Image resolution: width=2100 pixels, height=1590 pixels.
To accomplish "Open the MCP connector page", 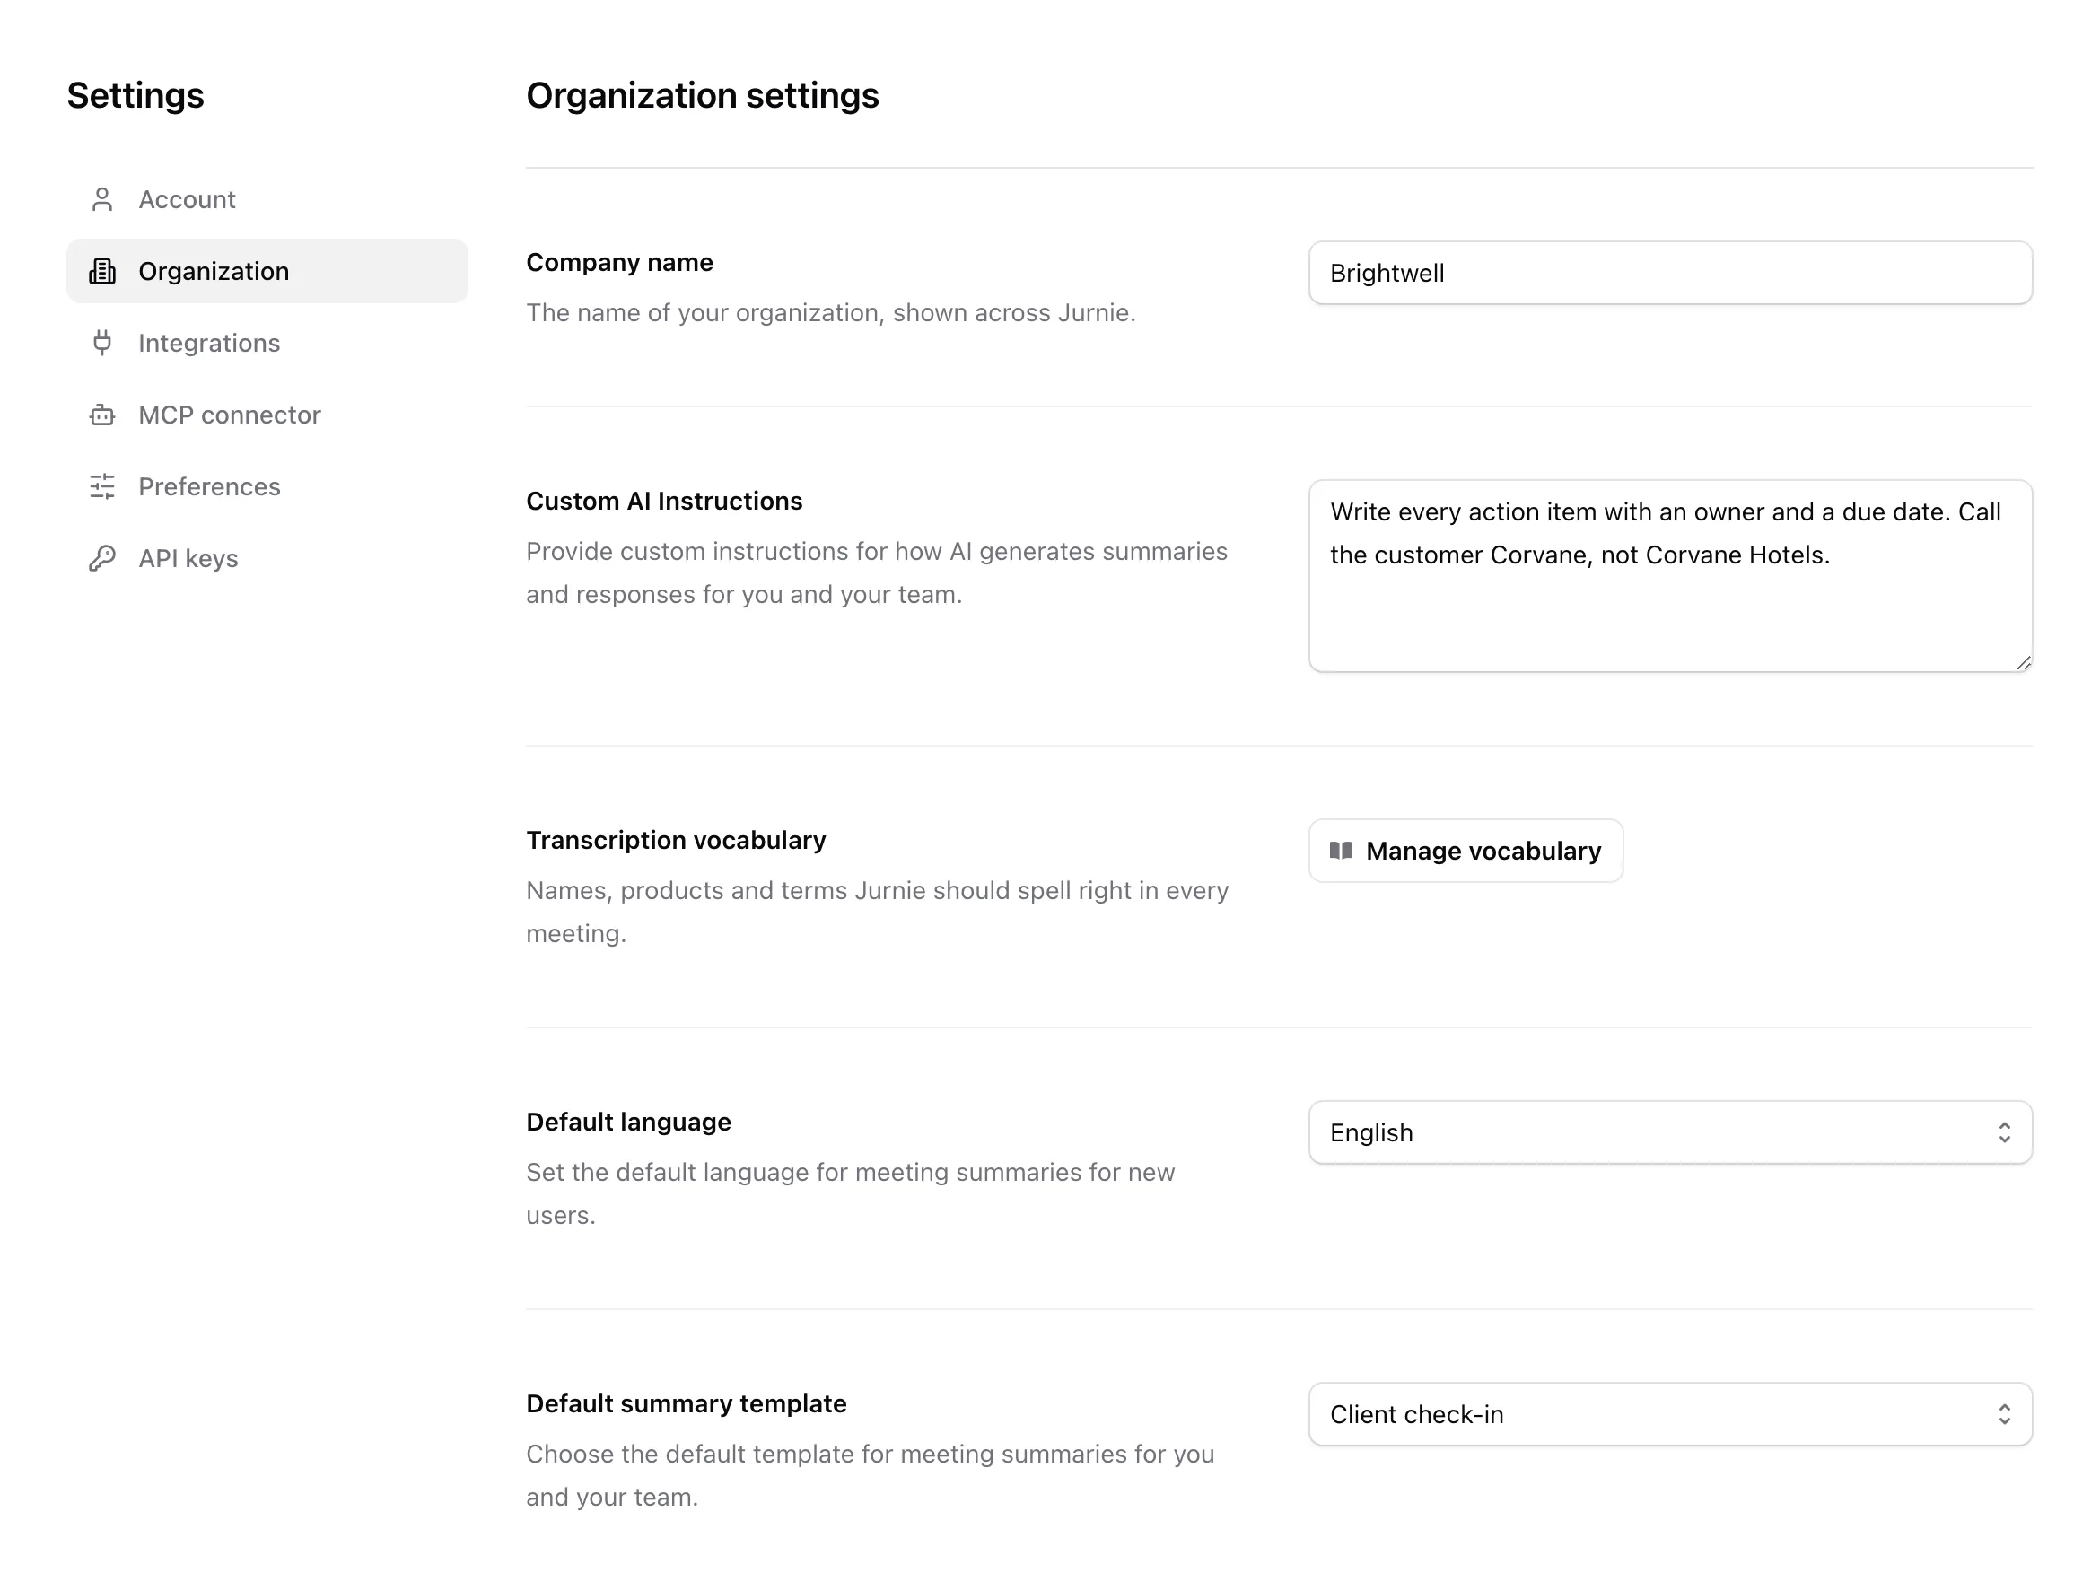I will point(267,415).
